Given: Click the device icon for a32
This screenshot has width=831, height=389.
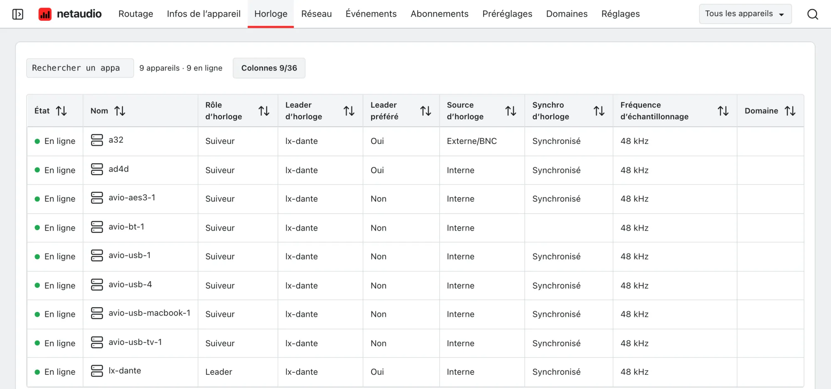Looking at the screenshot, I should (x=97, y=140).
